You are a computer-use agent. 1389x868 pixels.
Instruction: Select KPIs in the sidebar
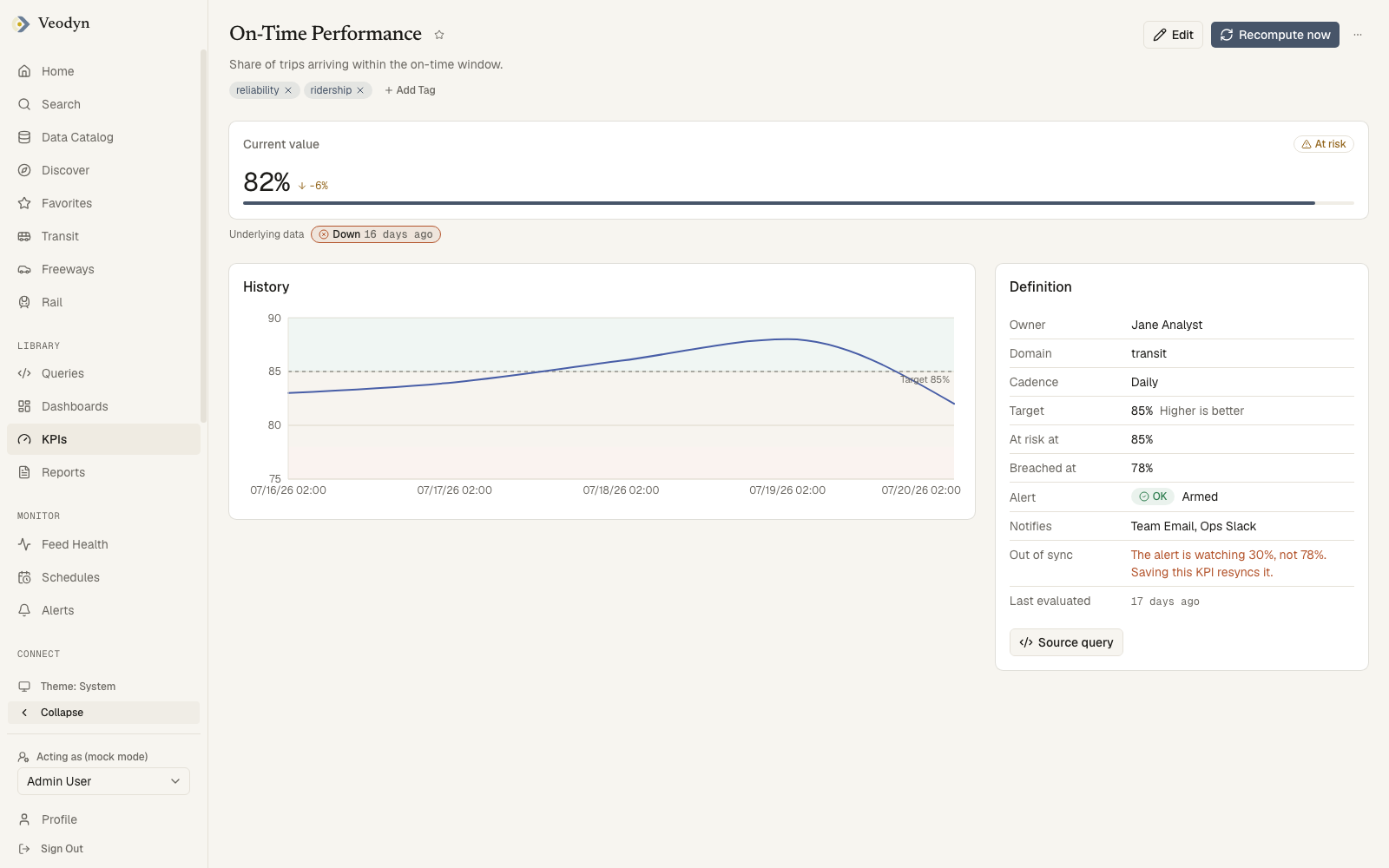coord(103,439)
